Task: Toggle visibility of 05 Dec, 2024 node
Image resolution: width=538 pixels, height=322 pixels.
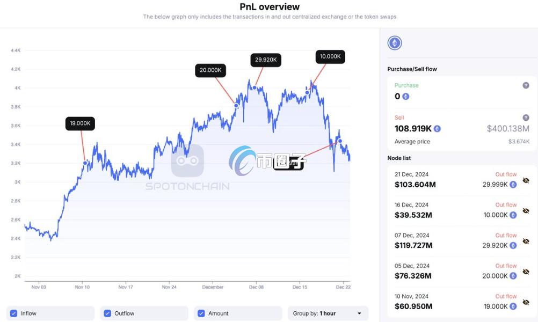Action: coord(526,272)
